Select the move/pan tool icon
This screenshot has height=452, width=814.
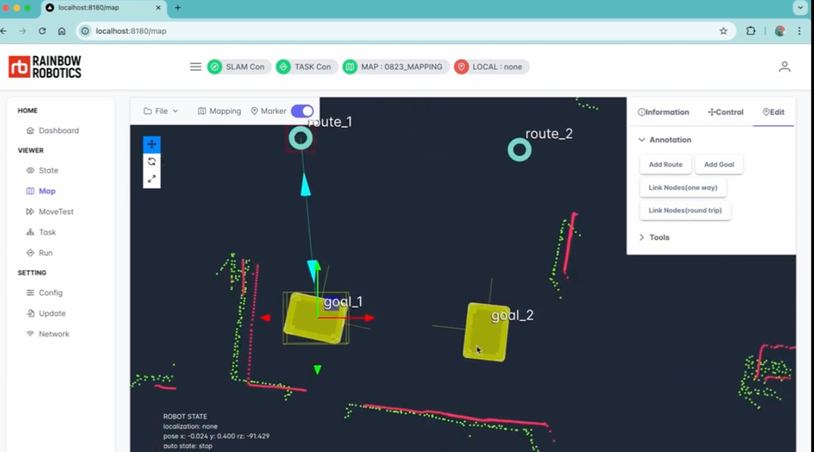coord(151,144)
